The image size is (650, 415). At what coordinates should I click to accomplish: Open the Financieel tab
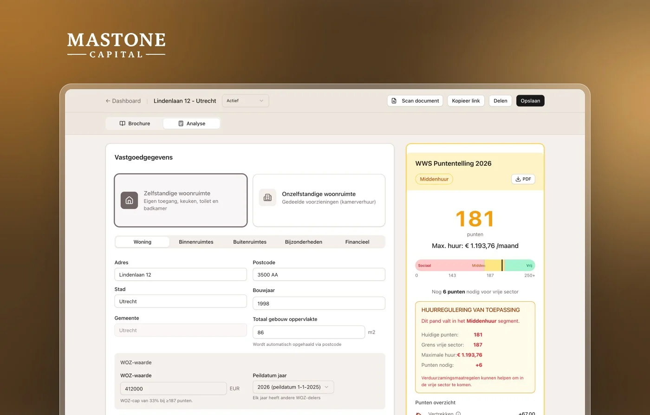[357, 242]
